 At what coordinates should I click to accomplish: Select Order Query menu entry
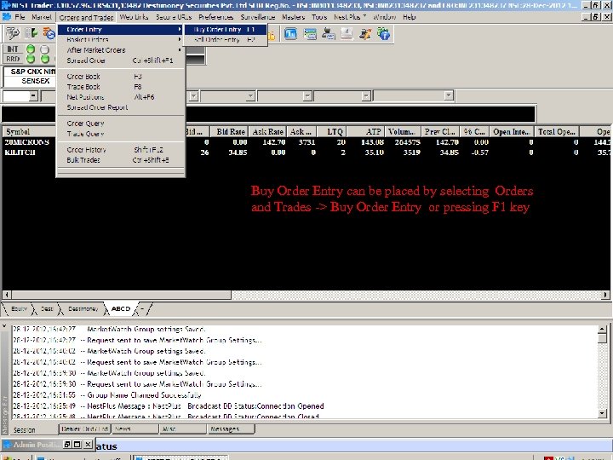point(120,124)
